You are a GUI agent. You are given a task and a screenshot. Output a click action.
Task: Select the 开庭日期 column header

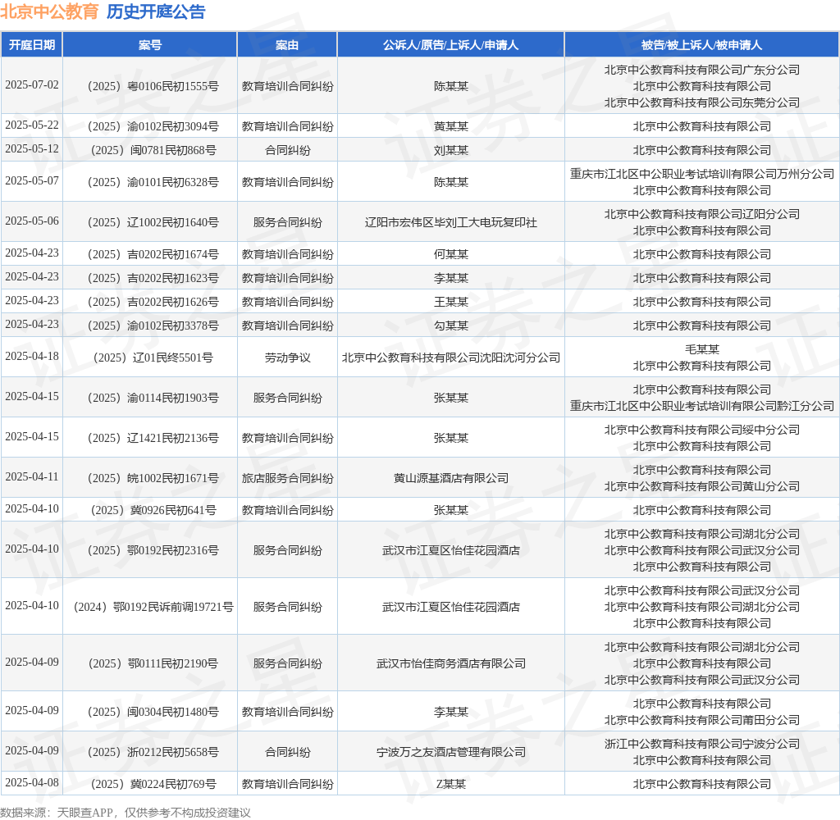tap(32, 45)
